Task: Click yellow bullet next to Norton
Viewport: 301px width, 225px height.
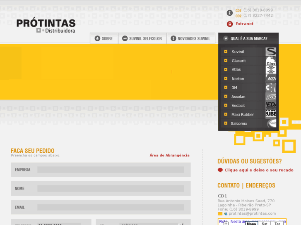Action: pyautogui.click(x=226, y=78)
